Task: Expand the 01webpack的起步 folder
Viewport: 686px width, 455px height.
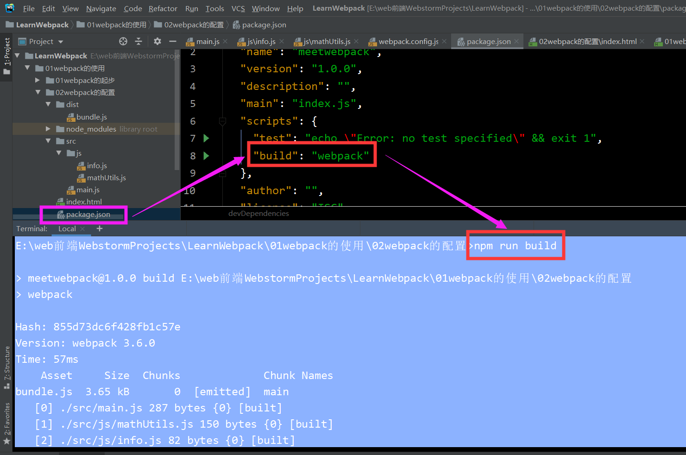Action: click(x=38, y=80)
